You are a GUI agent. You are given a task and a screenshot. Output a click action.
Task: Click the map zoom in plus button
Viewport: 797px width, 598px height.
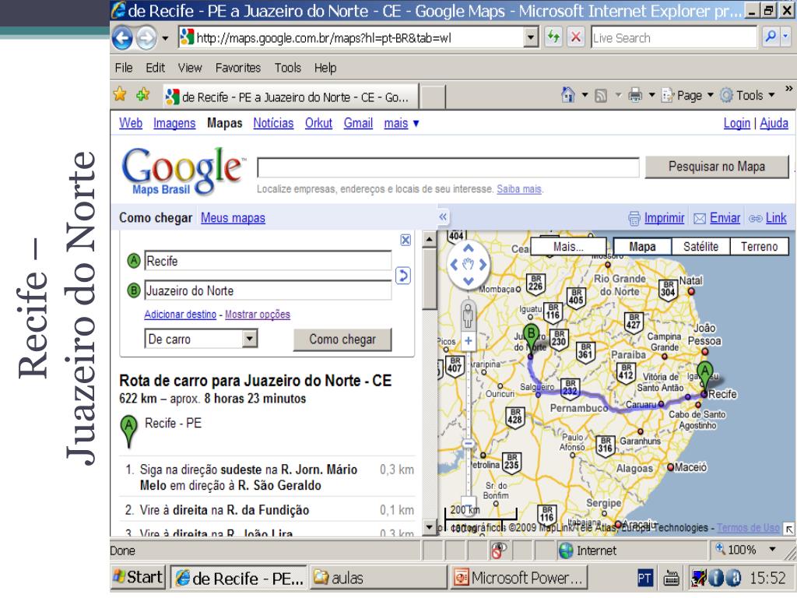[468, 341]
